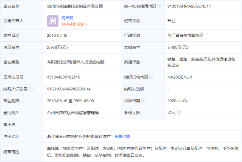This screenshot has width=242, height=162.
Task: Select establishment date 2016-05-16
Action: coord(57,35)
